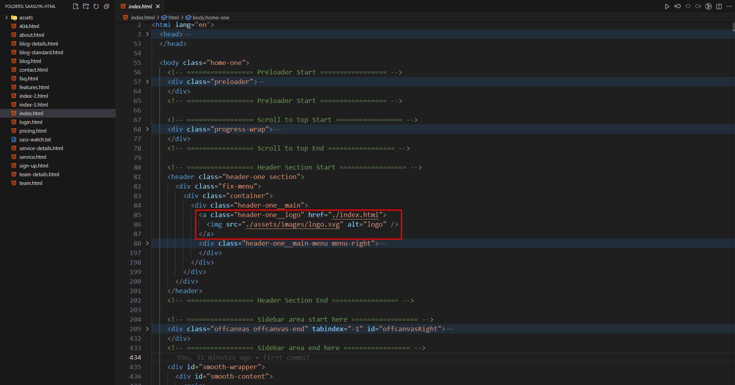Follow the ./index.html href link on line 85
The width and height of the screenshot is (735, 385).
(355, 215)
